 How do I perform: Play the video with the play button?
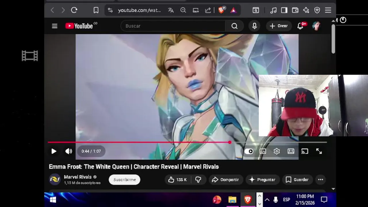coord(54,151)
